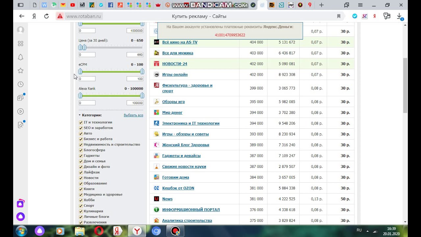421x237 pixels.
Task: Switch to the VK 'W' tab
Action: 44,5
